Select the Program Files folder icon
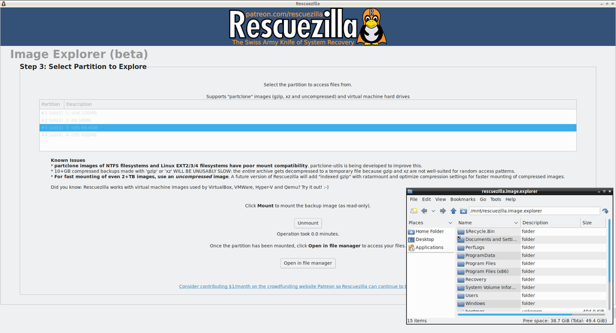The width and height of the screenshot is (616, 333). pos(461,263)
